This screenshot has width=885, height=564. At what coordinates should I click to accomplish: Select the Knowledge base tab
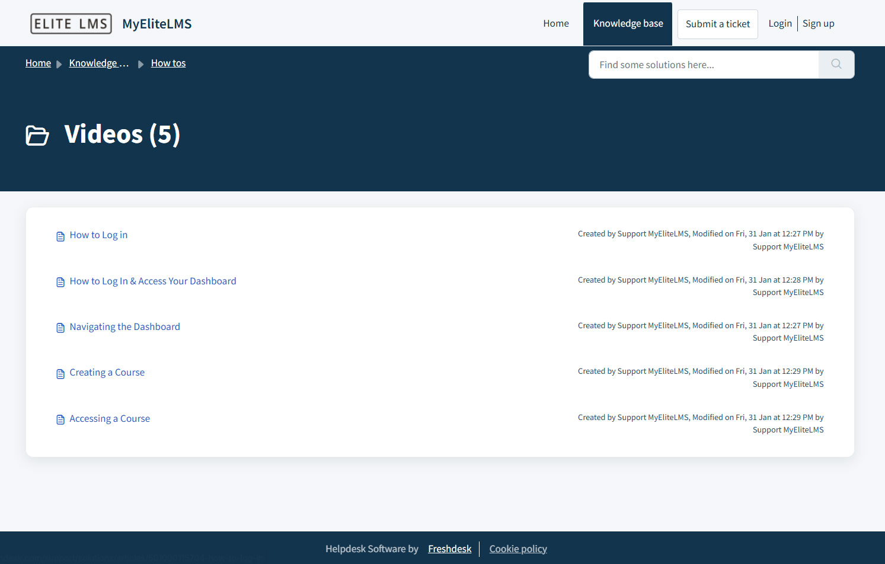(x=628, y=24)
